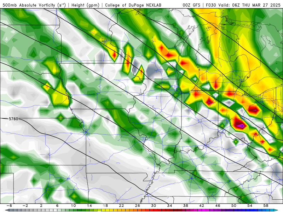Click the 10 color scale tick label
The height and width of the screenshot is (212, 283).
pos(73,206)
